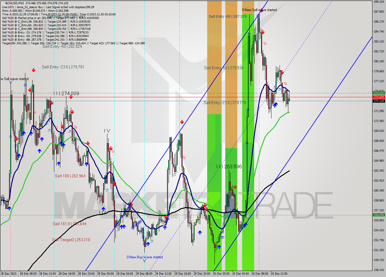Select the 'Sell Entry -50 | 279.538' label

224,68
